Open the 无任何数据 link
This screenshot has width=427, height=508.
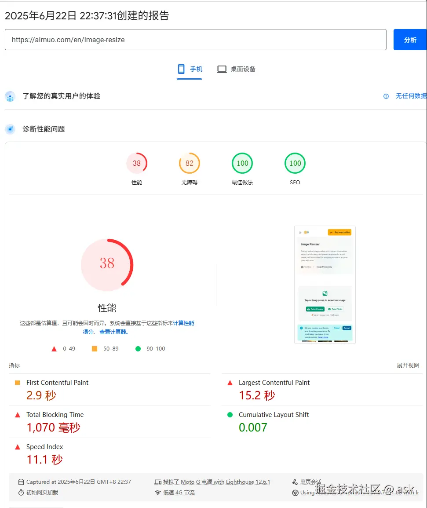[411, 96]
